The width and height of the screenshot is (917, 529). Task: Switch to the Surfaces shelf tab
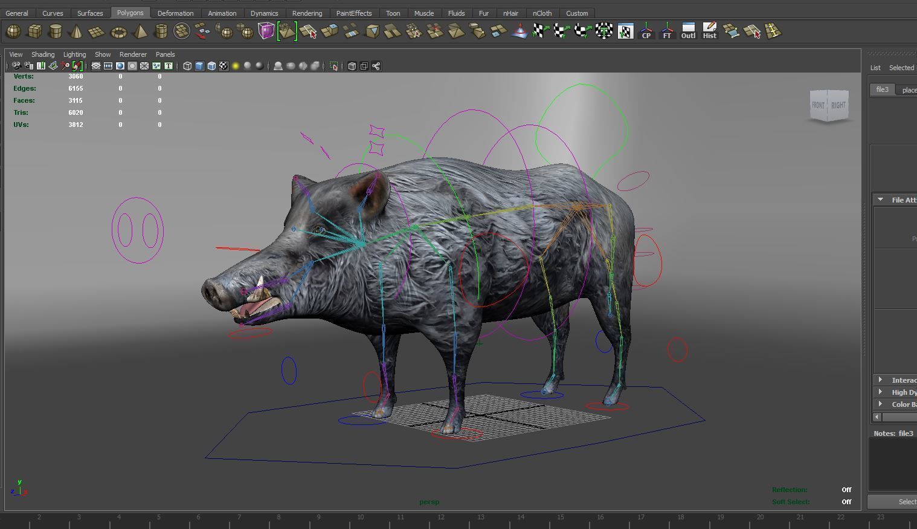(90, 13)
